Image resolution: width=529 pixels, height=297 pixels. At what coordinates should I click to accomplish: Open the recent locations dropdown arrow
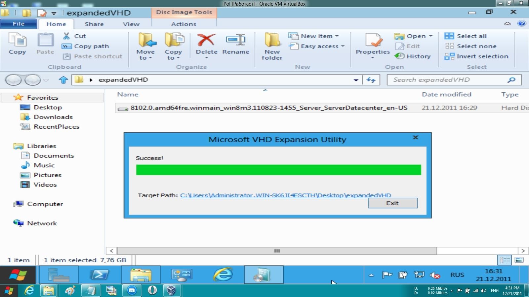pyautogui.click(x=46, y=80)
